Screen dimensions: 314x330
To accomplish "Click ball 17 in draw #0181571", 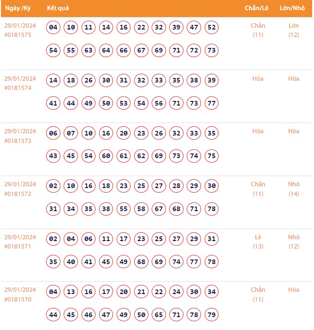I will pyautogui.click(x=124, y=239).
